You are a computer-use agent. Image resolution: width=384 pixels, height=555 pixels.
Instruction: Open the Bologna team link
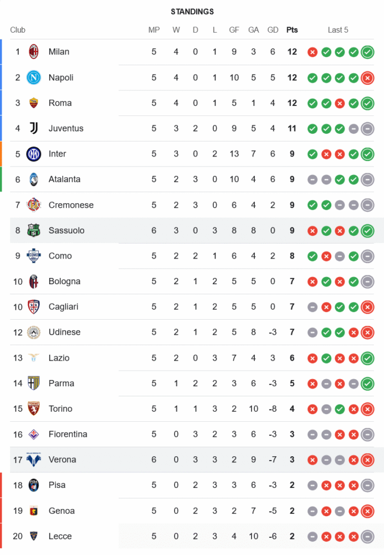tap(64, 281)
